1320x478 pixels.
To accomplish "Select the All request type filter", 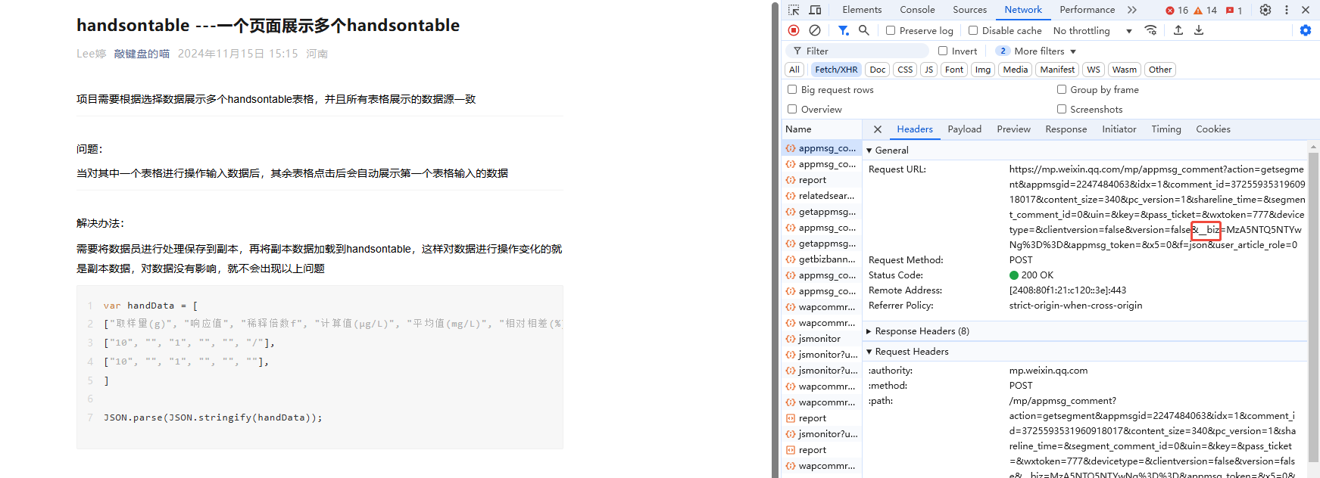I will click(x=794, y=70).
